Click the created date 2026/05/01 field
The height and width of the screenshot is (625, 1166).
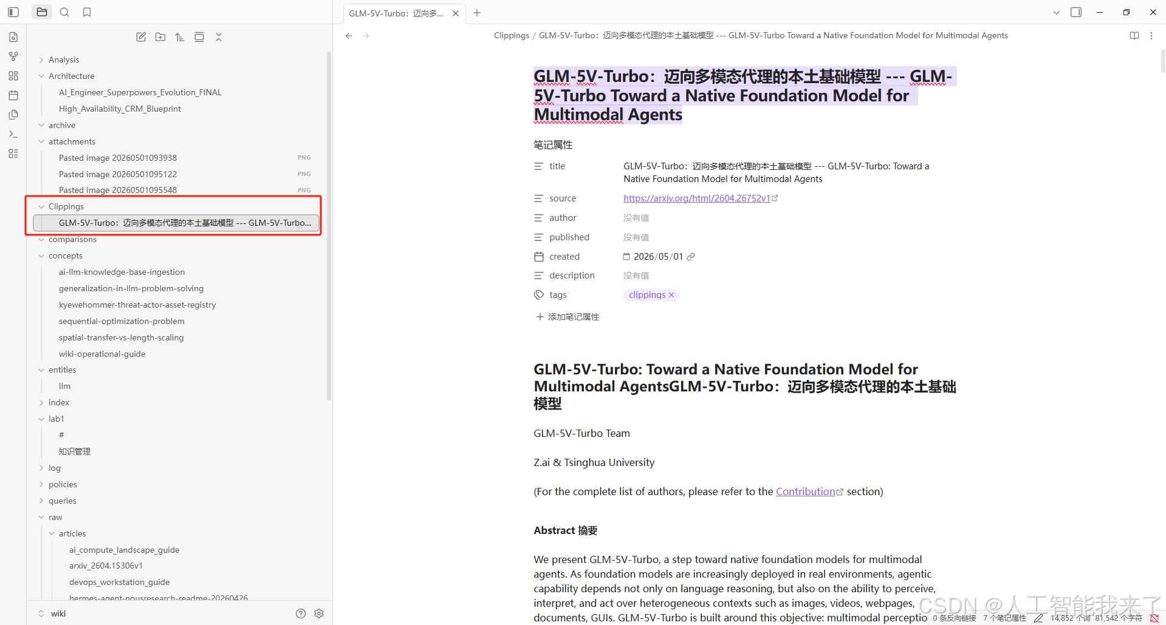point(658,257)
